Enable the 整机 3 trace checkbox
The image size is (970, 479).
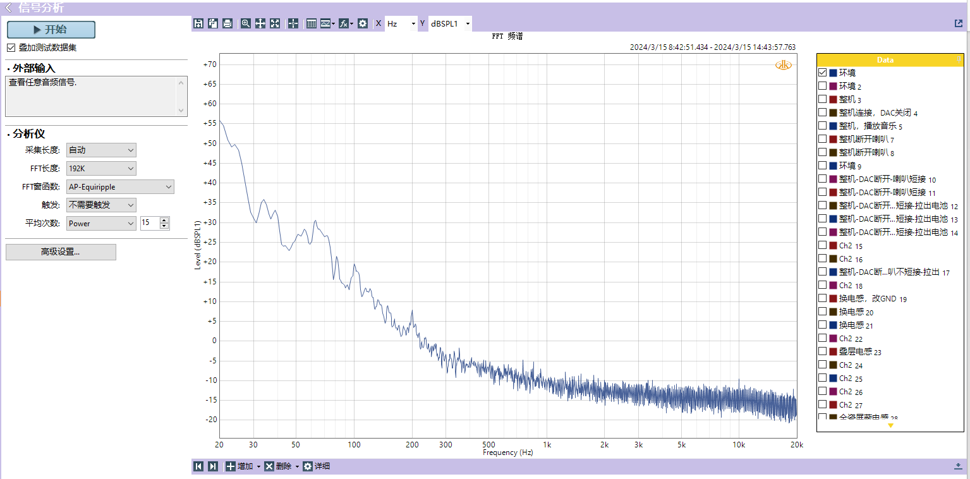pyautogui.click(x=823, y=99)
